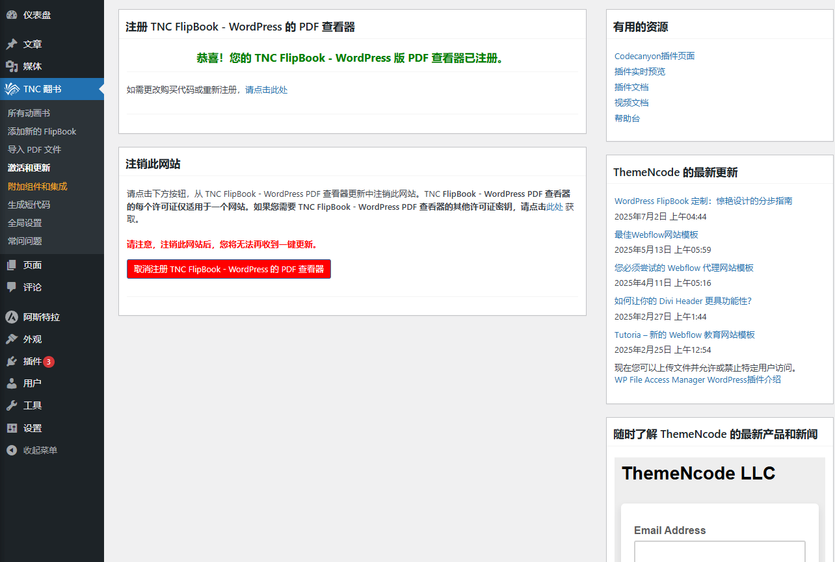835x562 pixels.
Task: Open 全局设置 submenu item
Action: pyautogui.click(x=25, y=223)
